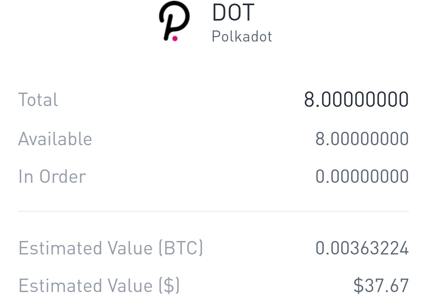
Task: Click the Polkadot logo icon
Action: coord(174,21)
